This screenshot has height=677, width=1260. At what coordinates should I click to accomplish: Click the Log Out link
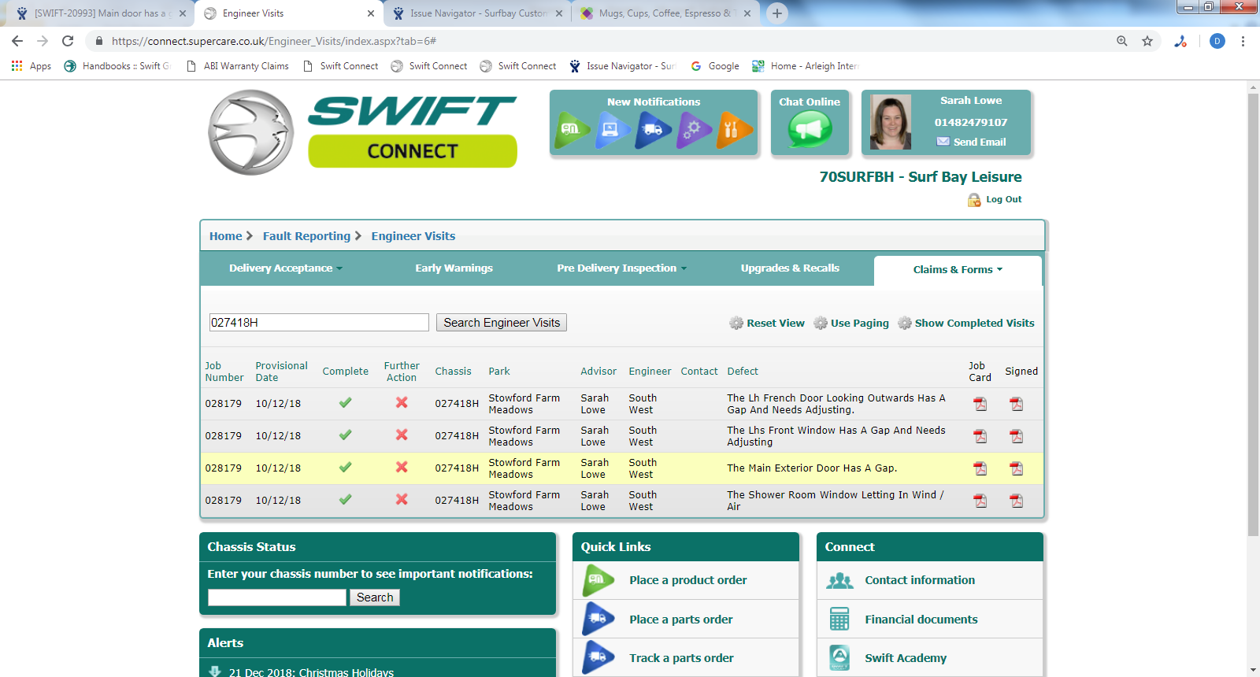click(x=1003, y=200)
